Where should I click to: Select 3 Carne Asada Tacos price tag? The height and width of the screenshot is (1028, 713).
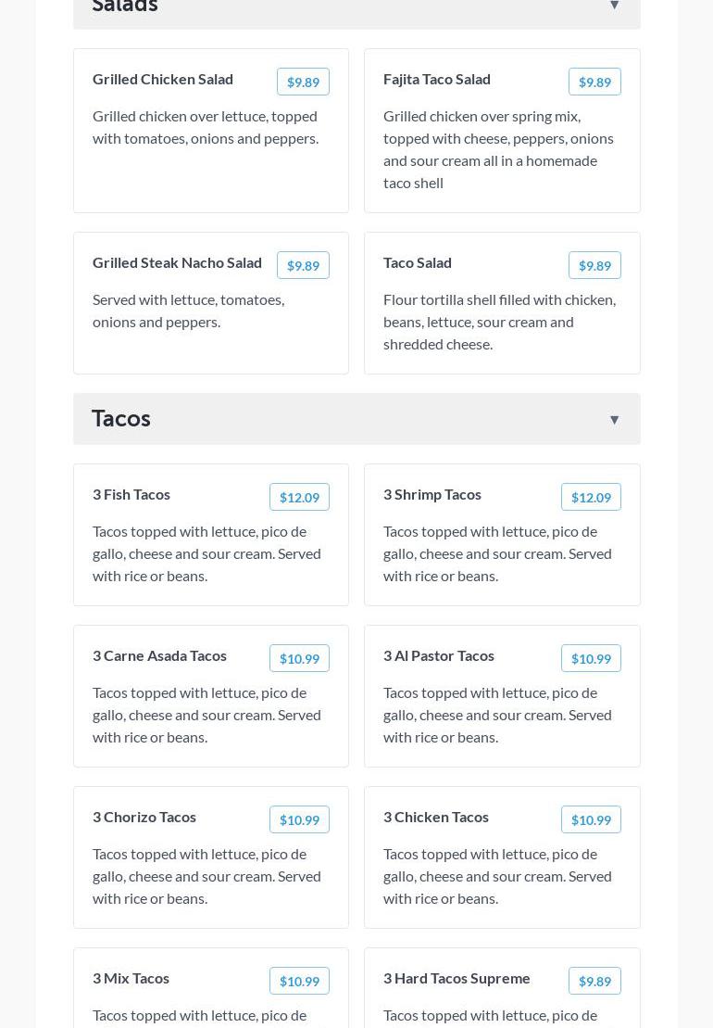[x=299, y=659]
